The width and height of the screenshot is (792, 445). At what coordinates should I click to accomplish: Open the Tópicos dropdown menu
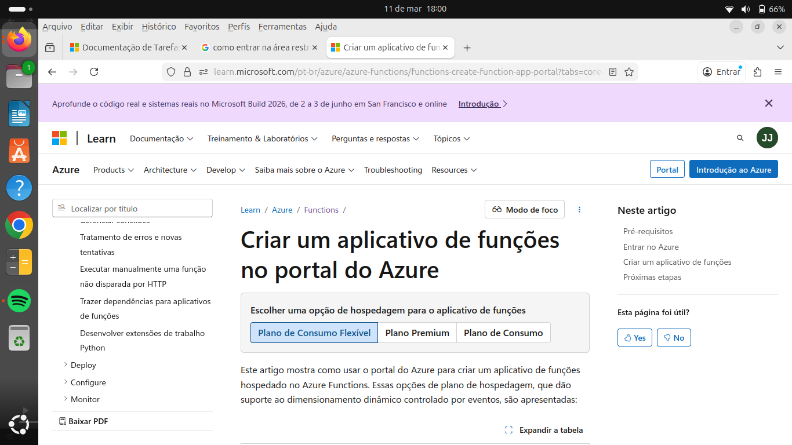(452, 138)
